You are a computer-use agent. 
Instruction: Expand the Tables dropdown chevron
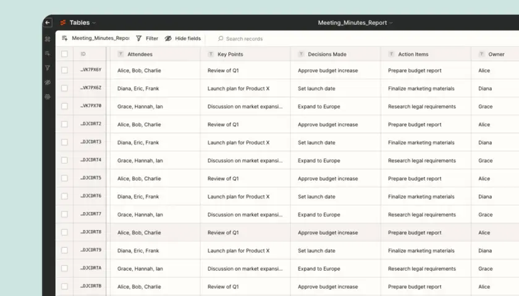coord(94,23)
